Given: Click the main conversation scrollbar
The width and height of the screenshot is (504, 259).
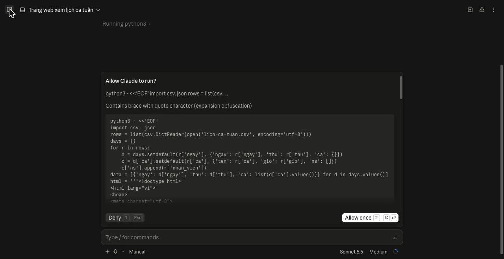Looking at the screenshot, I should click(x=502, y=159).
